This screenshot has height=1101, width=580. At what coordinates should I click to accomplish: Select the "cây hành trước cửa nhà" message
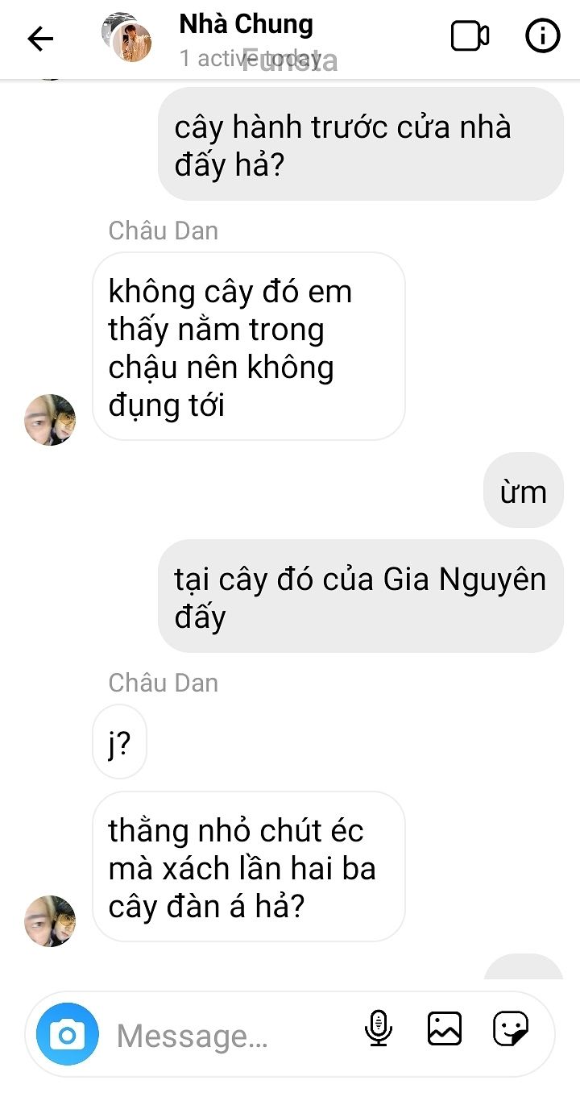coord(360,145)
